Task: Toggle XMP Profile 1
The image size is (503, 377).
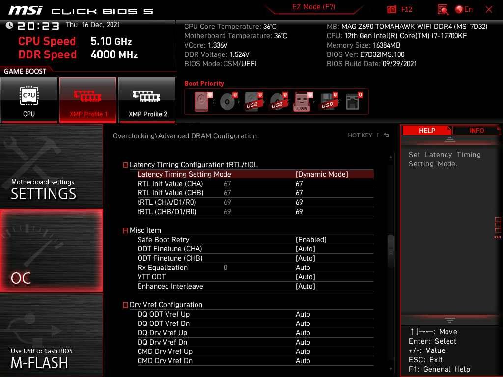Action: [88, 100]
